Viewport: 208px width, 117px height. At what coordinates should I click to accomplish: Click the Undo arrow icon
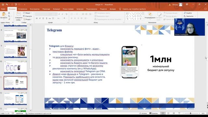(x=6, y=5)
